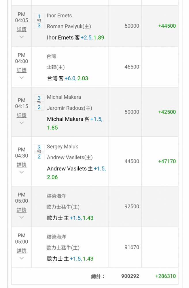Expand chevron under PM 04:15 row
The height and width of the screenshot is (288, 189).
pyautogui.click(x=22, y=123)
